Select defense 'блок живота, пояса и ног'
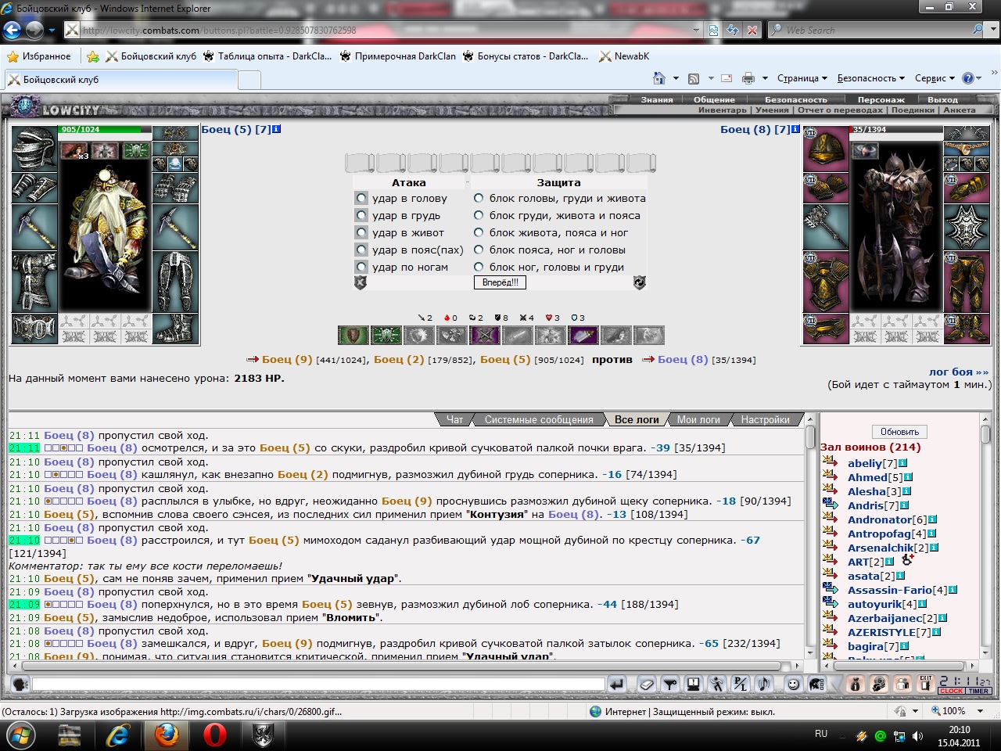 (x=479, y=232)
